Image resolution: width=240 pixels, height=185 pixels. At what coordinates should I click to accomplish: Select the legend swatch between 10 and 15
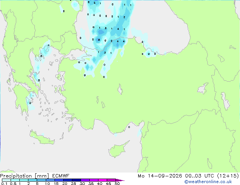click(50, 180)
